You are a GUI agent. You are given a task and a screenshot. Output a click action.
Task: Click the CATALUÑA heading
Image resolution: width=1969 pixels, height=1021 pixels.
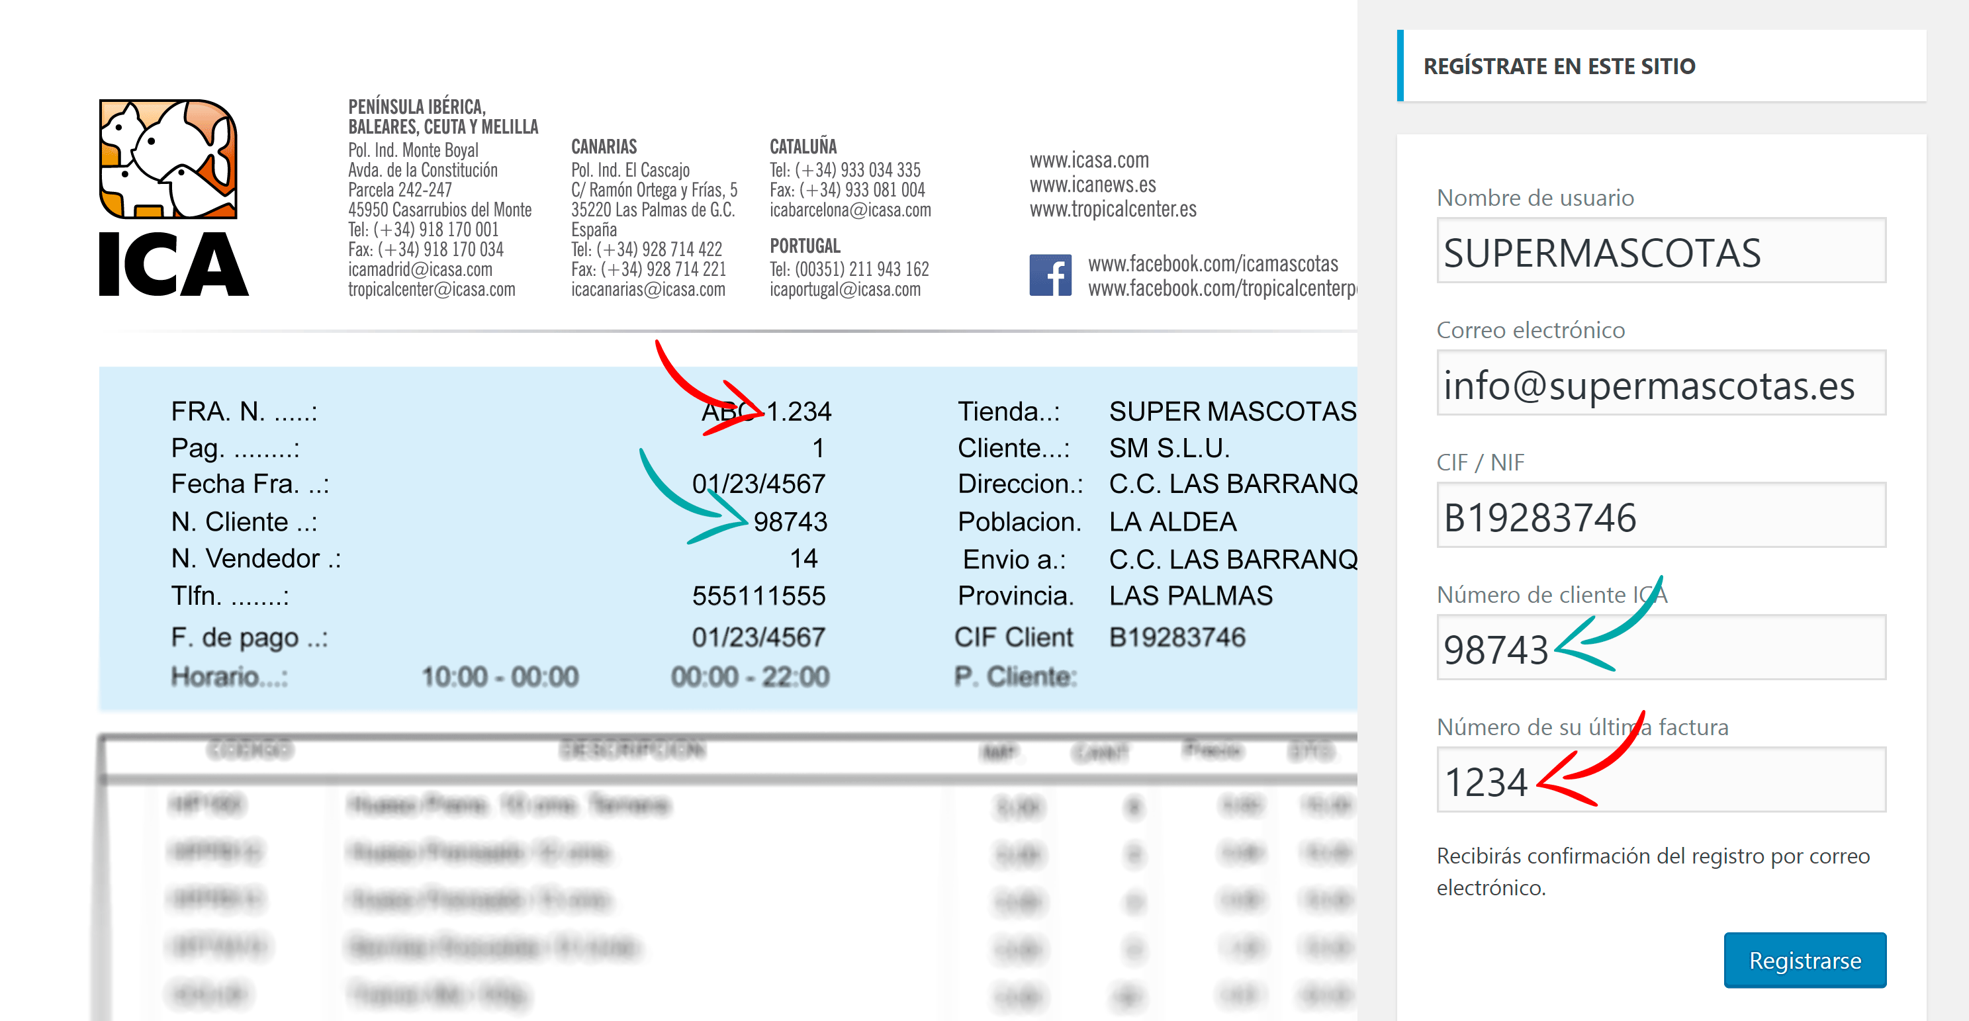(x=803, y=147)
